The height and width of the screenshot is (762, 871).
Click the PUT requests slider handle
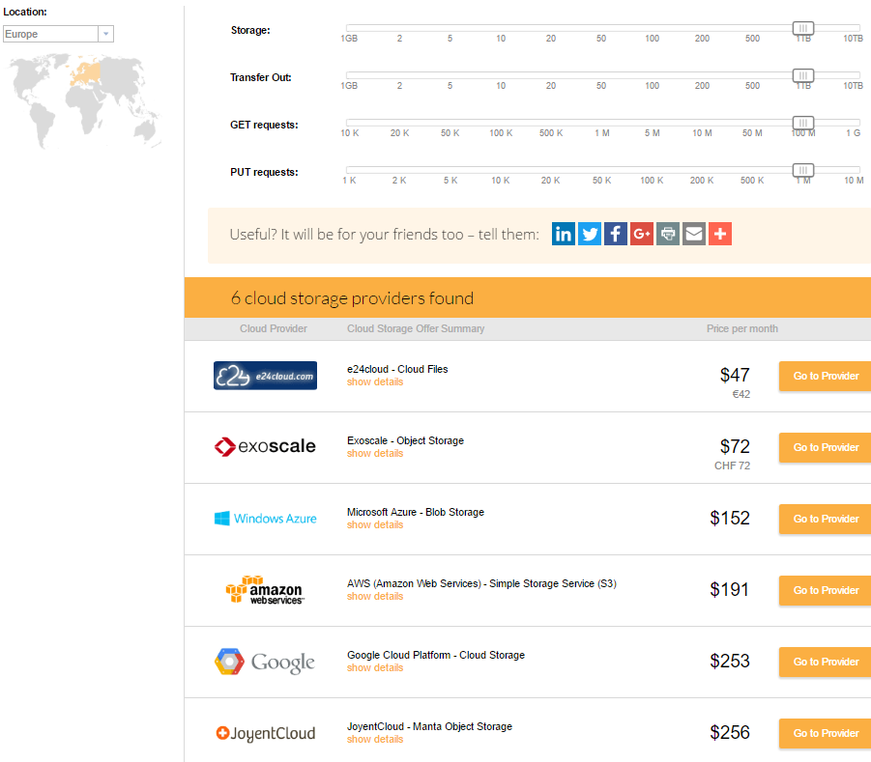point(803,170)
